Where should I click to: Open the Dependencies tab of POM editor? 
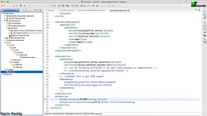pos(58,113)
